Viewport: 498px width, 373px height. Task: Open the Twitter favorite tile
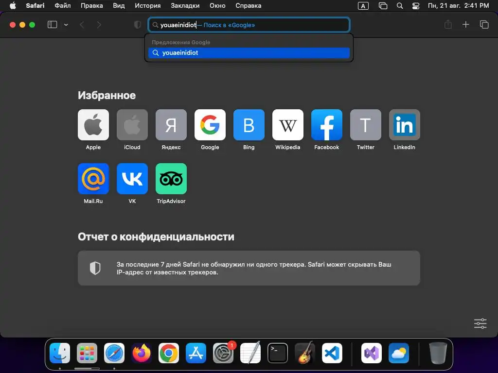[x=366, y=125]
